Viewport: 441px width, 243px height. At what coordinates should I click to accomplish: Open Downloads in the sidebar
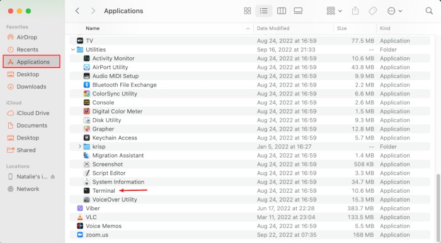pyautogui.click(x=31, y=87)
